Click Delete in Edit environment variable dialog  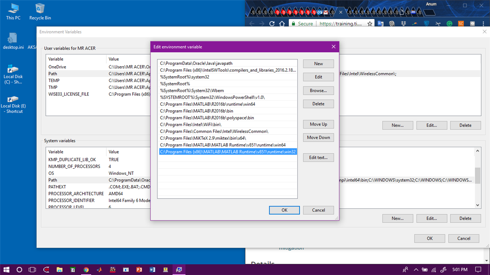318,104
